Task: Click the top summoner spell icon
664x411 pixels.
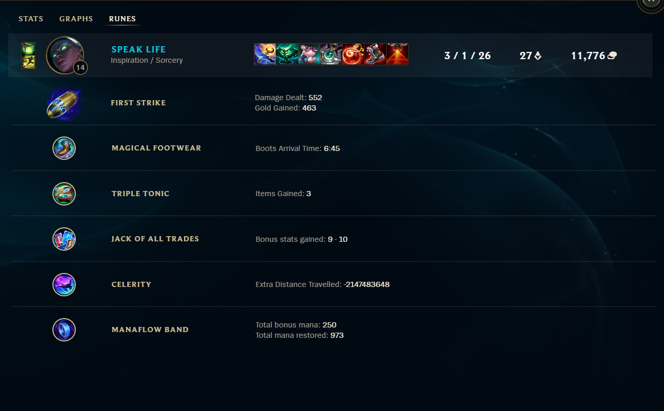Action: tap(29, 49)
